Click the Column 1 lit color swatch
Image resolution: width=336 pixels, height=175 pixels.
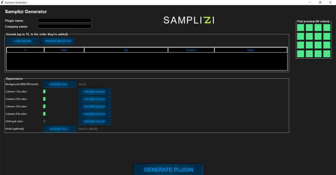click(44, 91)
